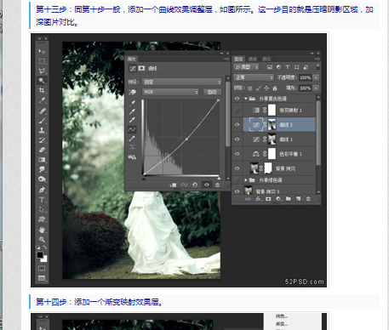Show the hidden 渐变映射 1 layer

237,110
